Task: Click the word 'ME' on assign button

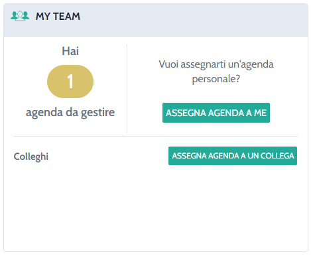Action: point(260,113)
